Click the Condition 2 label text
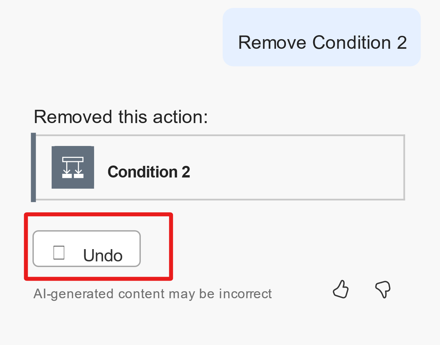 149,172
